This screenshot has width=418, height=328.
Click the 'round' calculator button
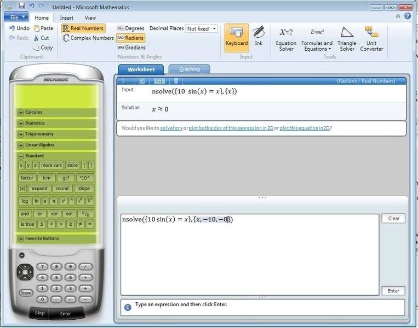tap(62, 189)
